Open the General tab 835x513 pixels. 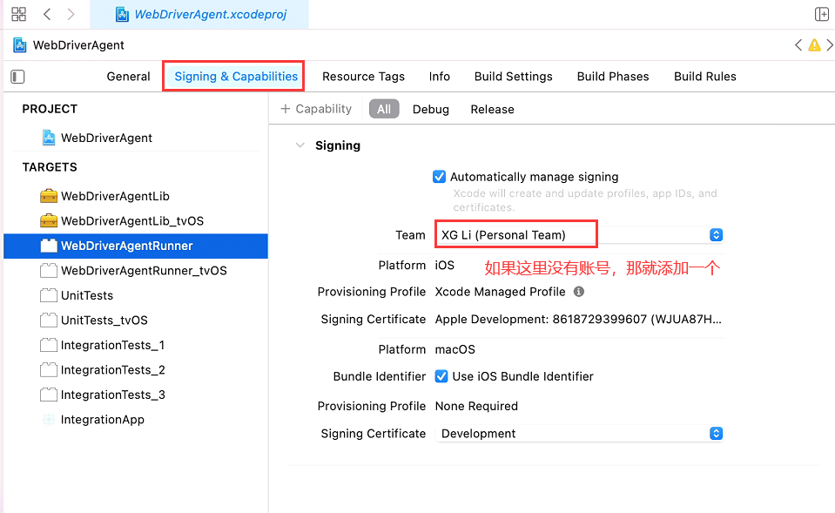coord(128,76)
